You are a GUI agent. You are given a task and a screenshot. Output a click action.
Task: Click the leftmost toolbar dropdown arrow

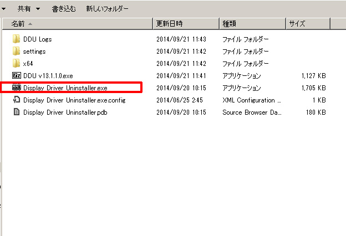pos(3,9)
